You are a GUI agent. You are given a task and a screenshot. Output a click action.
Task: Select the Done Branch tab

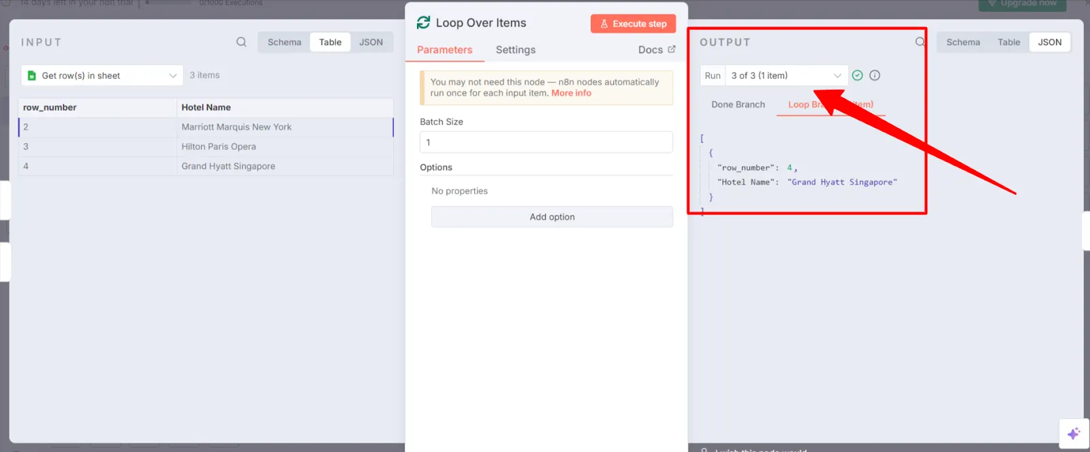[738, 104]
